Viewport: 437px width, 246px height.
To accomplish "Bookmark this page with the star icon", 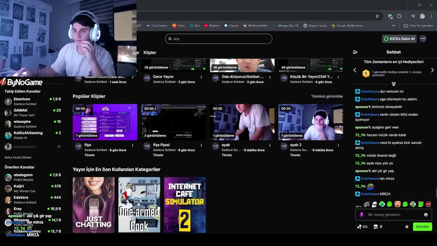I will coord(377,16).
